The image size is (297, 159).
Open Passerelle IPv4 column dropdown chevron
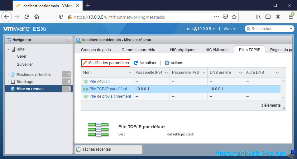pos(166,73)
